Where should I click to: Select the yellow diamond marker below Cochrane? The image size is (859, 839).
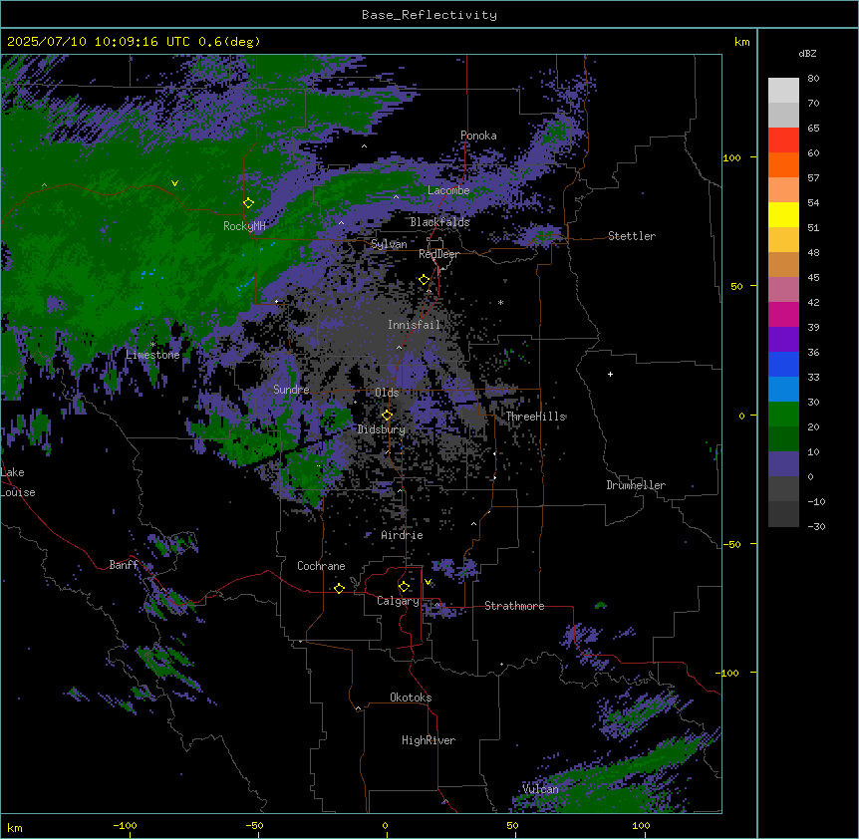pos(339,588)
